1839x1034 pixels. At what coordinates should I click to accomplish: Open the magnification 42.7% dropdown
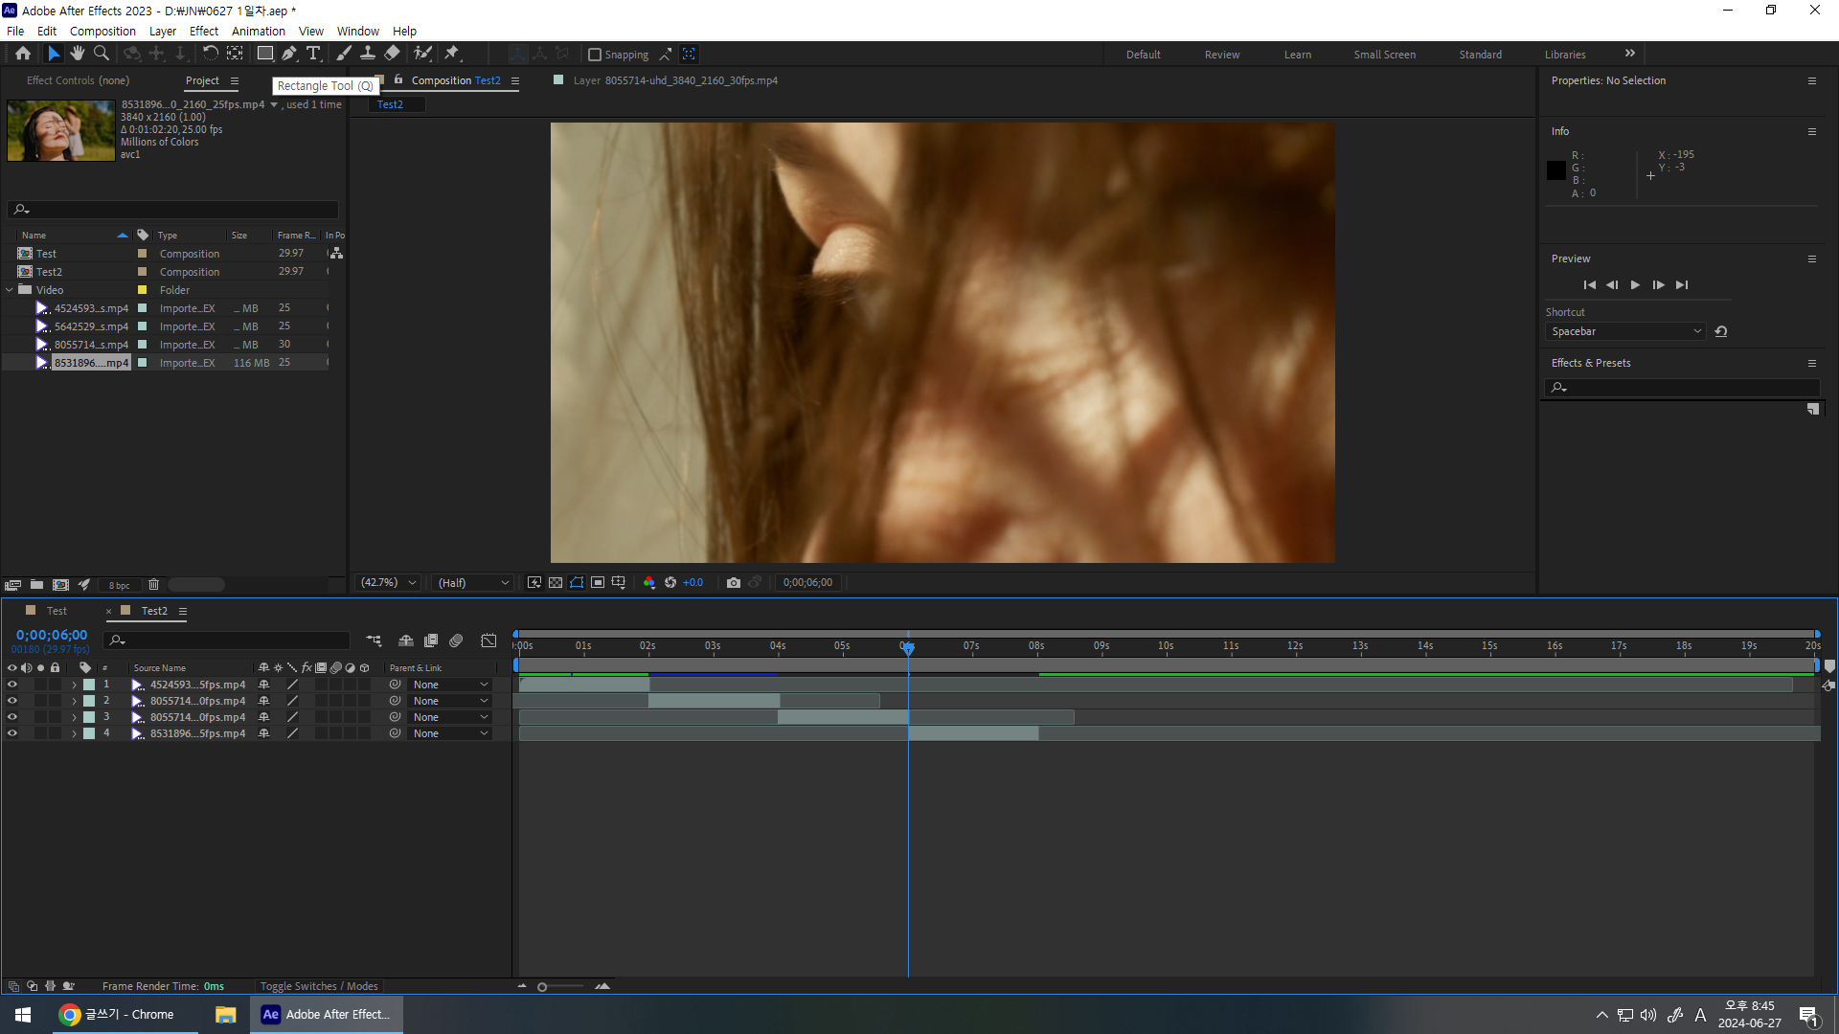[x=388, y=582]
